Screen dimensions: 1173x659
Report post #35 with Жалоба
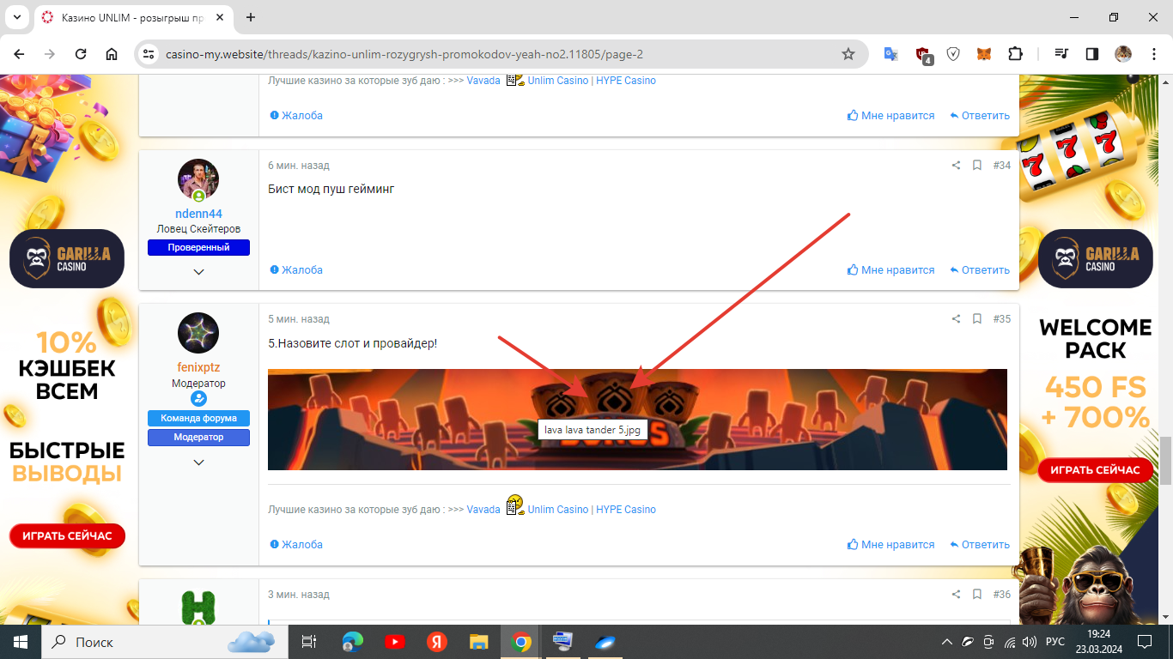(296, 545)
